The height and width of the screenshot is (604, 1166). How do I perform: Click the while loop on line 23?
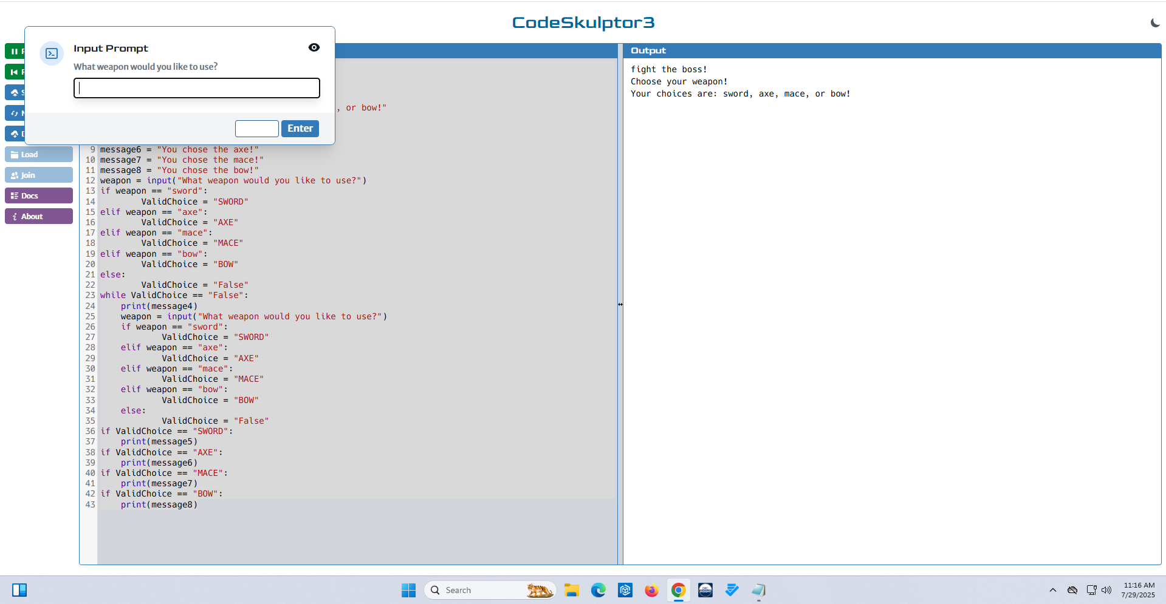(x=174, y=296)
